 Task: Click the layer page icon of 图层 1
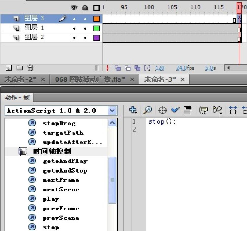16,28
